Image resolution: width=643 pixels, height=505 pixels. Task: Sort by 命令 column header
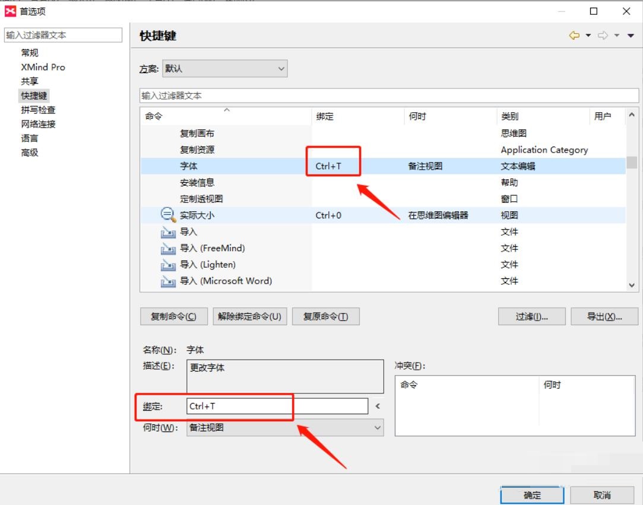click(226, 116)
